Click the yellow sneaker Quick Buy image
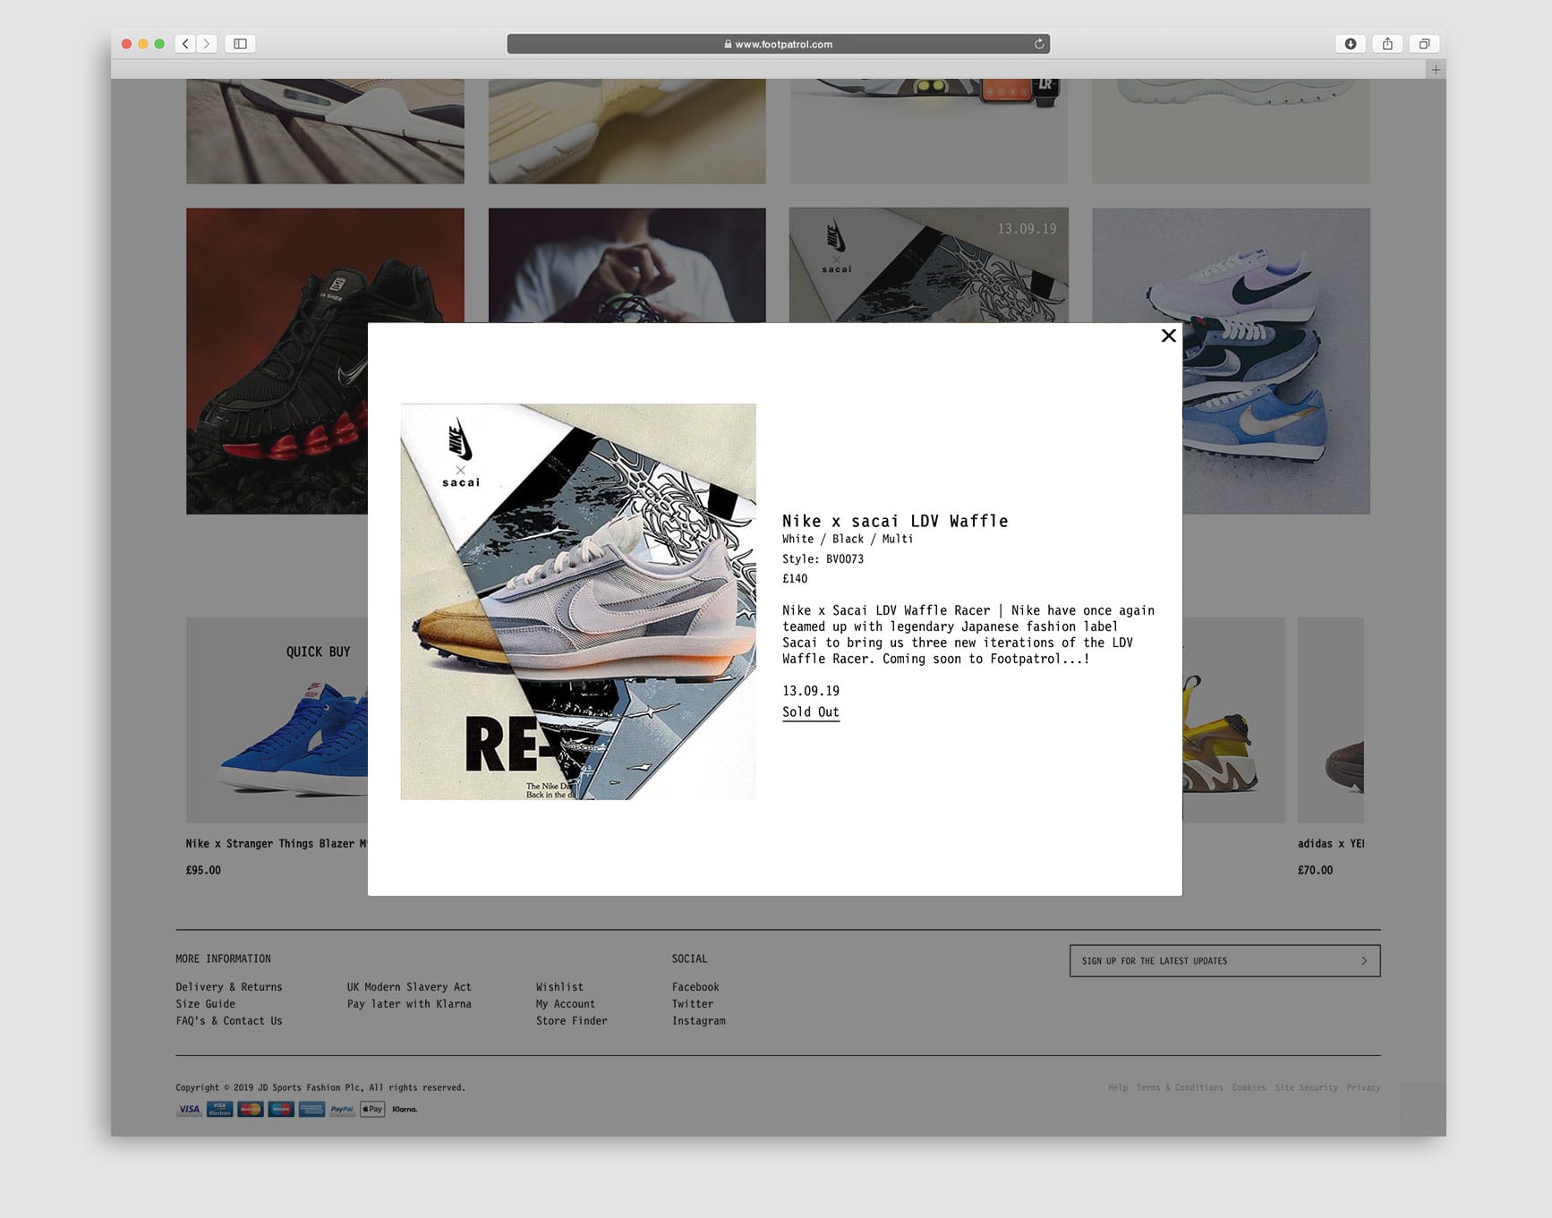The image size is (1552, 1218). [1233, 720]
